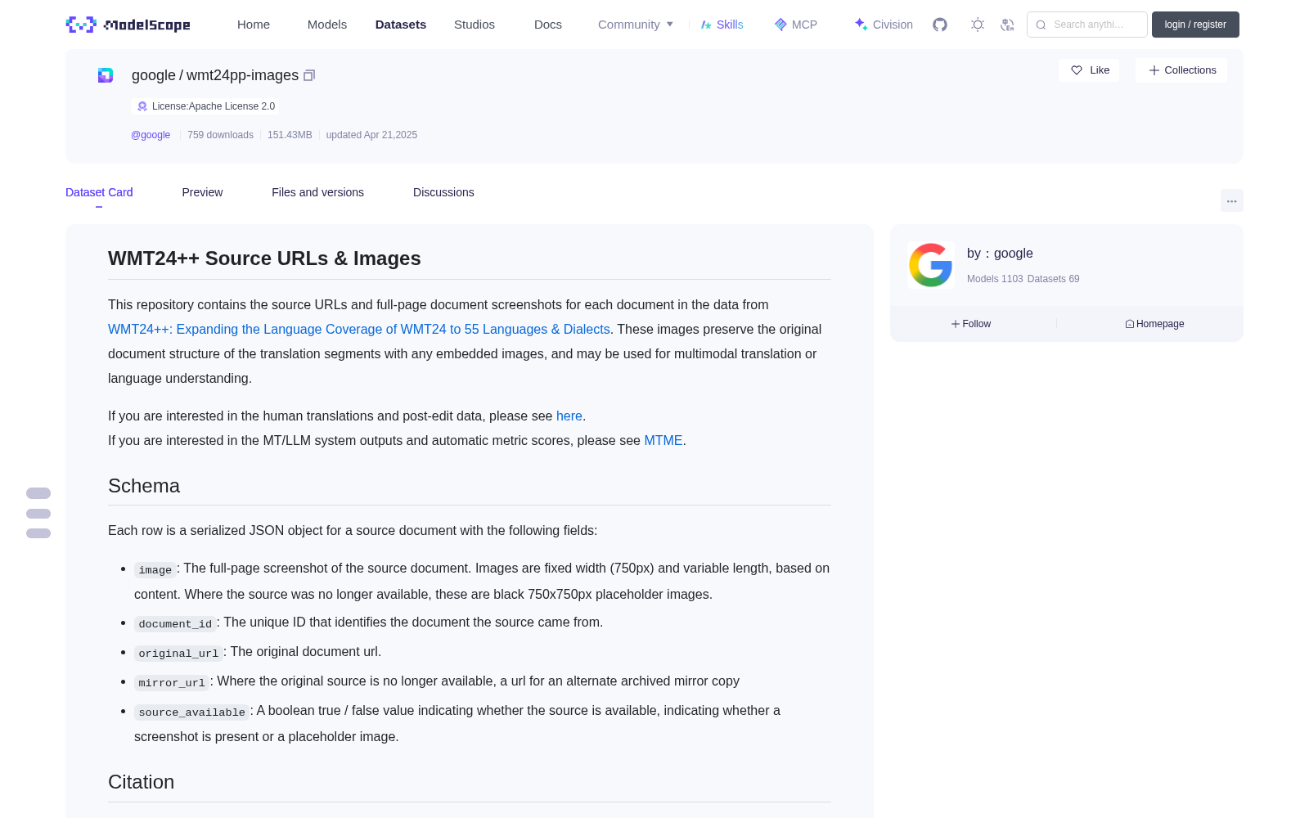The height and width of the screenshot is (818, 1309).
Task: Click the Google logo in the author card
Action: [x=931, y=264]
